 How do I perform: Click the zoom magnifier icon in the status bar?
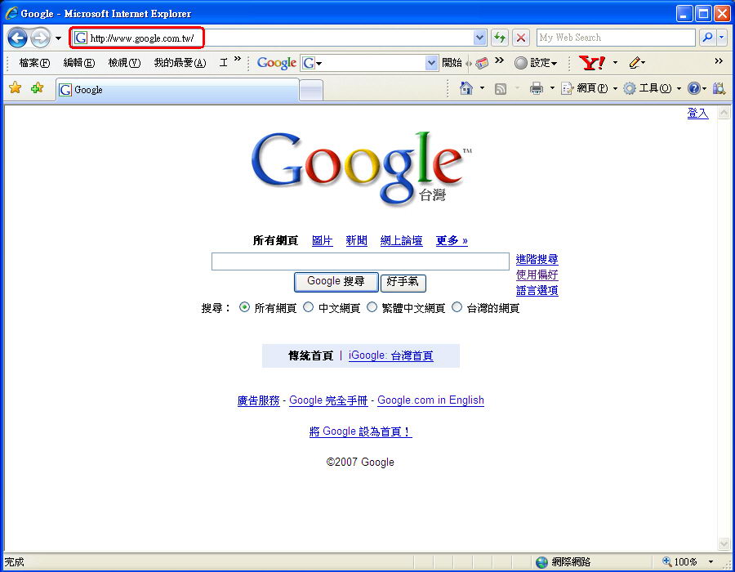666,561
